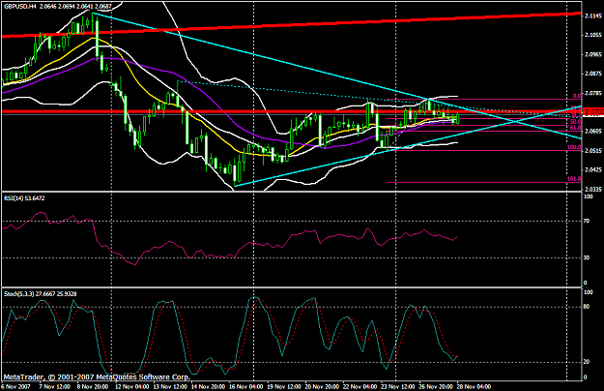Click price level 2.0425 on price axis
This screenshot has width=604, height=391.
coord(592,169)
